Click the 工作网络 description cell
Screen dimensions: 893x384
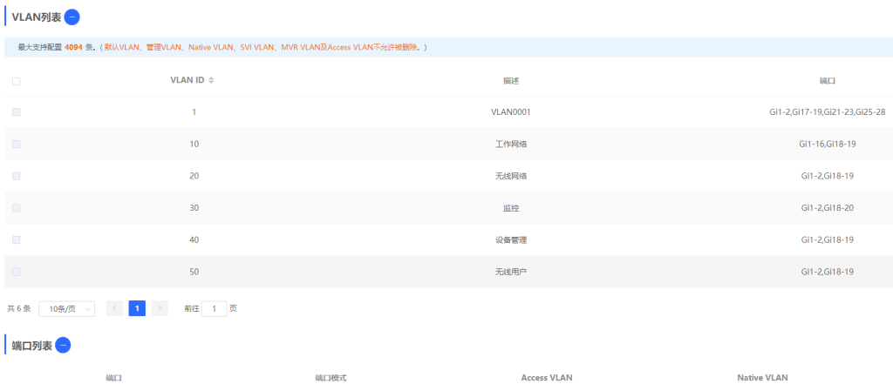tap(510, 144)
